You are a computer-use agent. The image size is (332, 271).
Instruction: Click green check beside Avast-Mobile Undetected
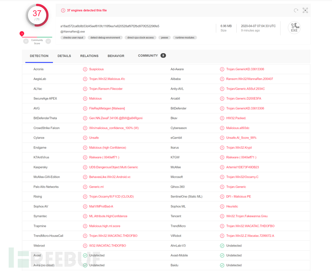point(222,255)
